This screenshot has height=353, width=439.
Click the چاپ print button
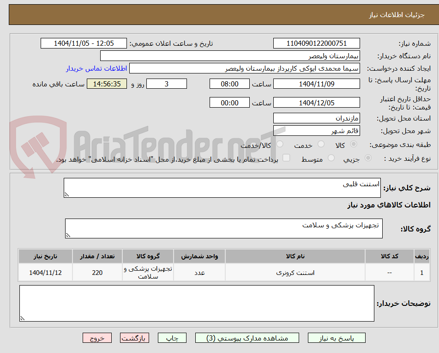[x=172, y=338]
